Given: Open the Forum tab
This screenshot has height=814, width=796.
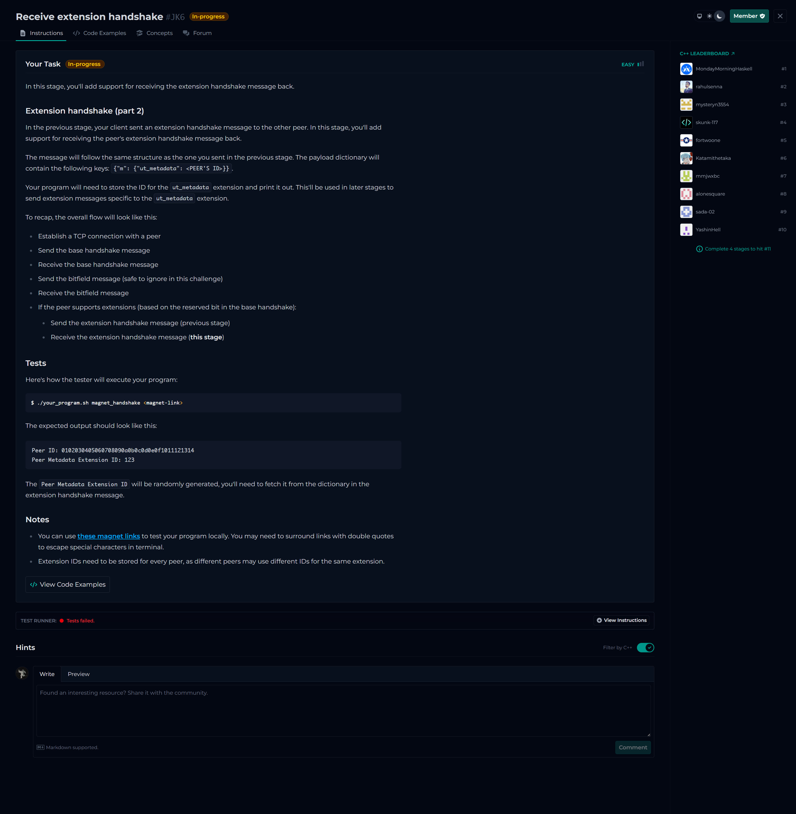Looking at the screenshot, I should (x=197, y=33).
